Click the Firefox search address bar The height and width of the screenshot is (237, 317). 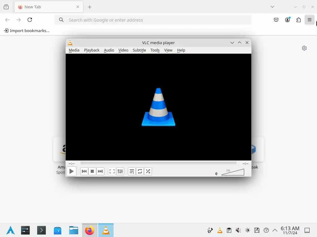click(153, 20)
